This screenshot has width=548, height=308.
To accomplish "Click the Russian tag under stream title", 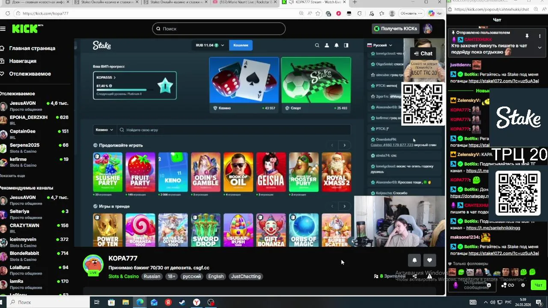I will (152, 276).
